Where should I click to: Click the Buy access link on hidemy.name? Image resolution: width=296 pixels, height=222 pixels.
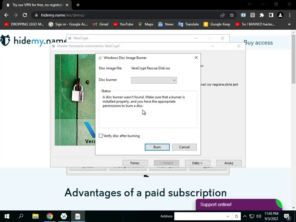click(x=258, y=43)
